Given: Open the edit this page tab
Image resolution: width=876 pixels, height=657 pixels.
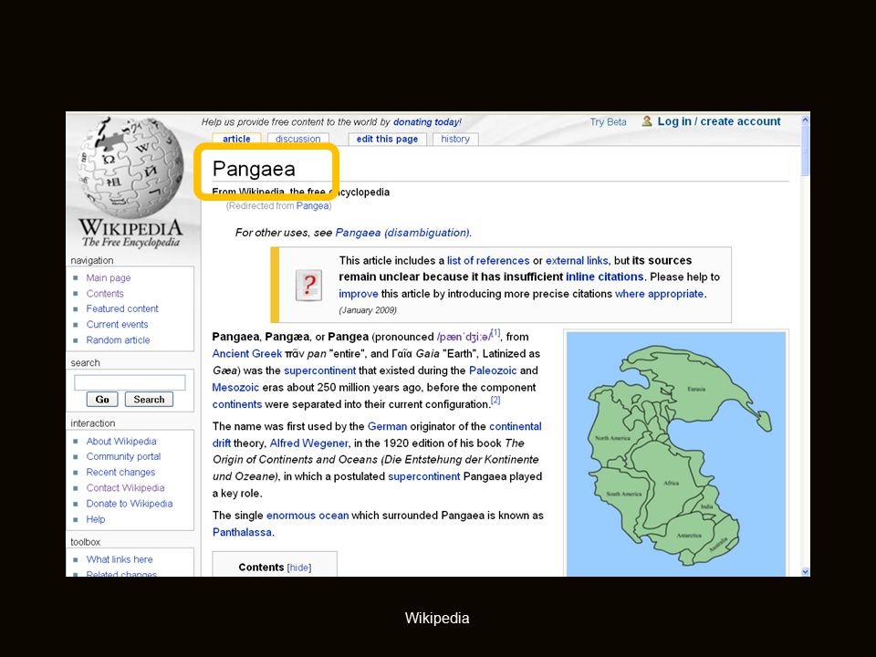Looking at the screenshot, I should tap(387, 139).
